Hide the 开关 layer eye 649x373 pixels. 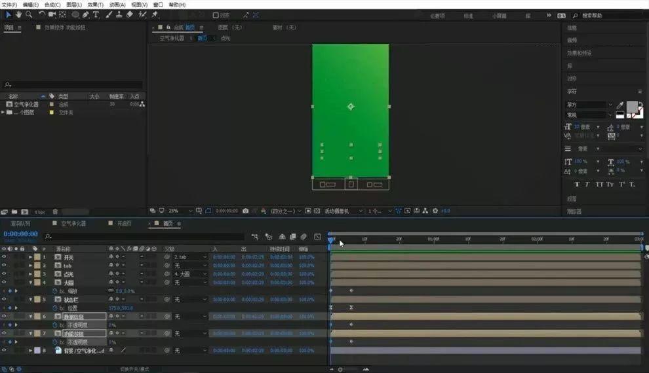click(x=4, y=257)
